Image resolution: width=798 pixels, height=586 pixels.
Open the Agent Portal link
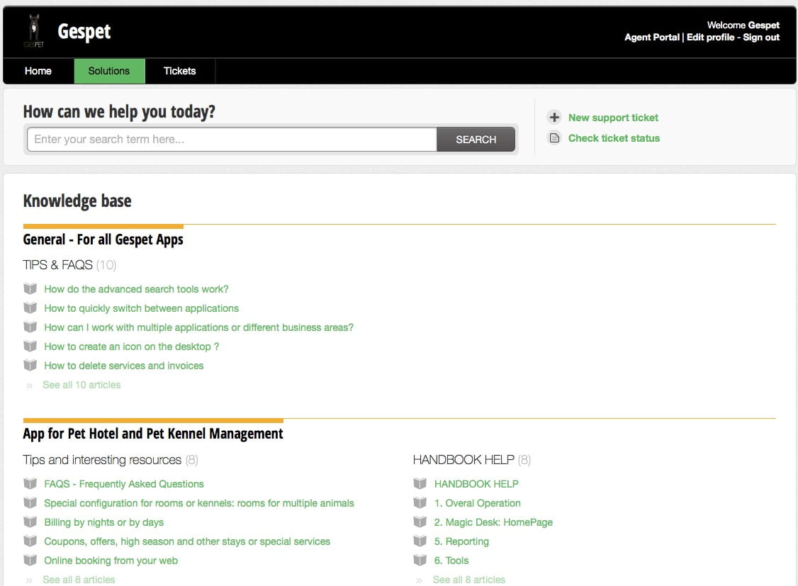point(651,37)
